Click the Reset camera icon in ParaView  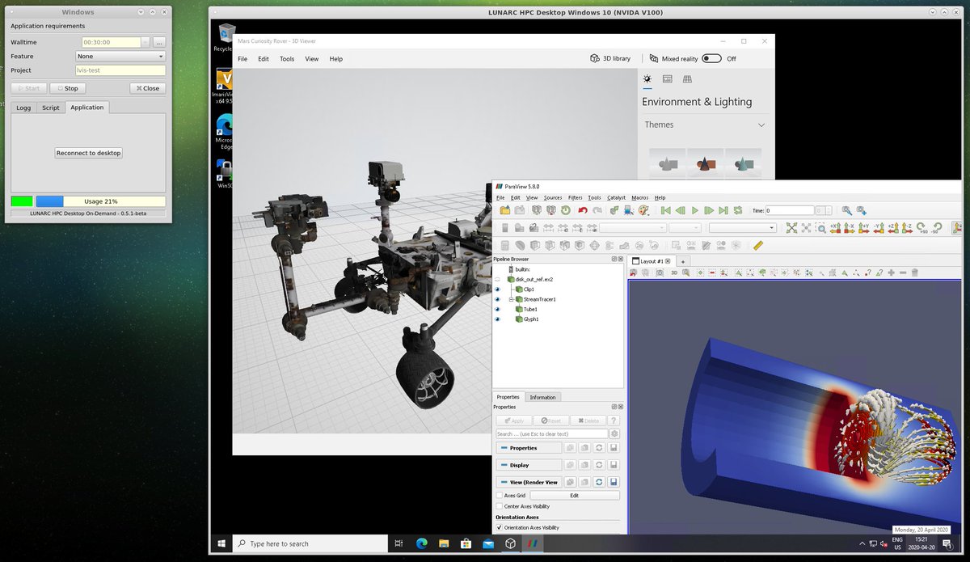coord(791,228)
